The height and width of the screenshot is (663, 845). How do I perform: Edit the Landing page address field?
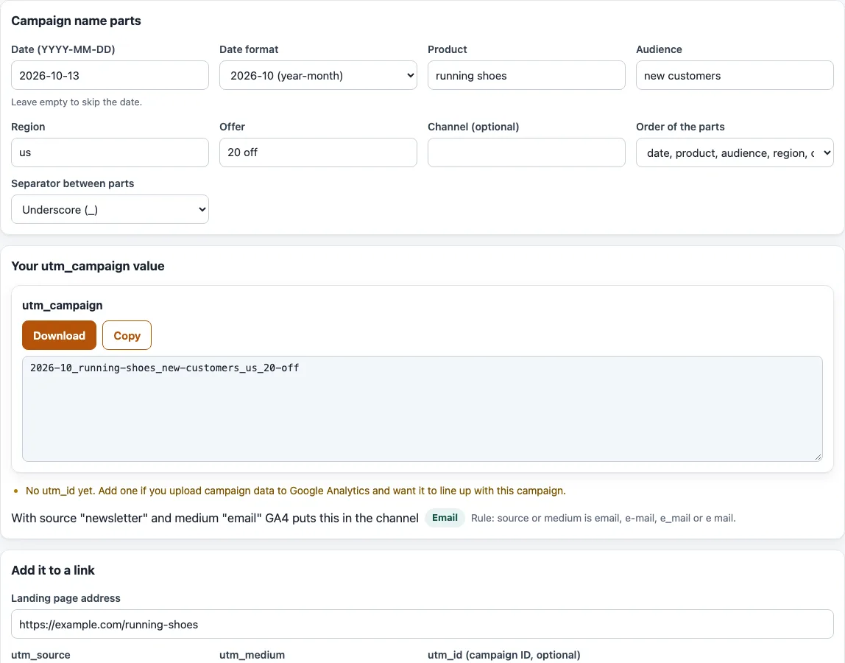coord(422,624)
